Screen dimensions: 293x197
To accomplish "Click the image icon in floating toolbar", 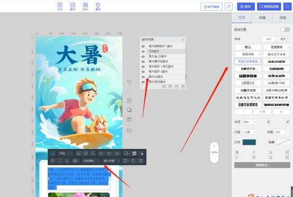I will [x=134, y=153].
